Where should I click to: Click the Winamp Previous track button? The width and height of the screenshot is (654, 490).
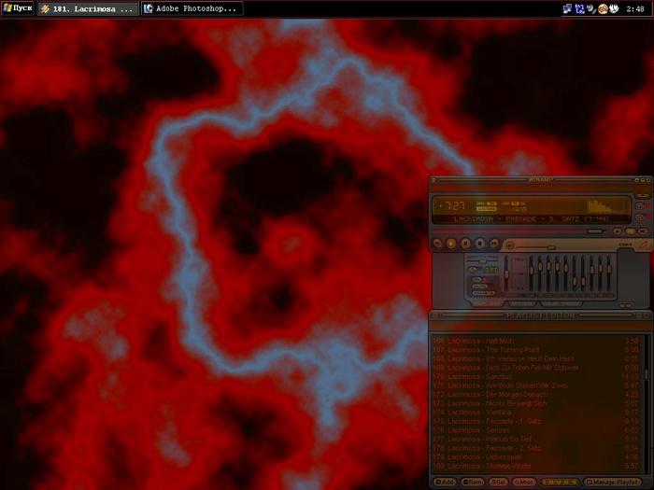click(x=438, y=244)
